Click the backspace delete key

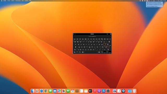pos(109,42)
